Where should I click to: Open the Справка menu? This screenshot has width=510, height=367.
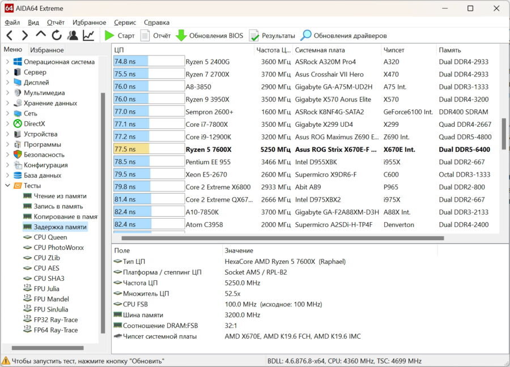(156, 23)
